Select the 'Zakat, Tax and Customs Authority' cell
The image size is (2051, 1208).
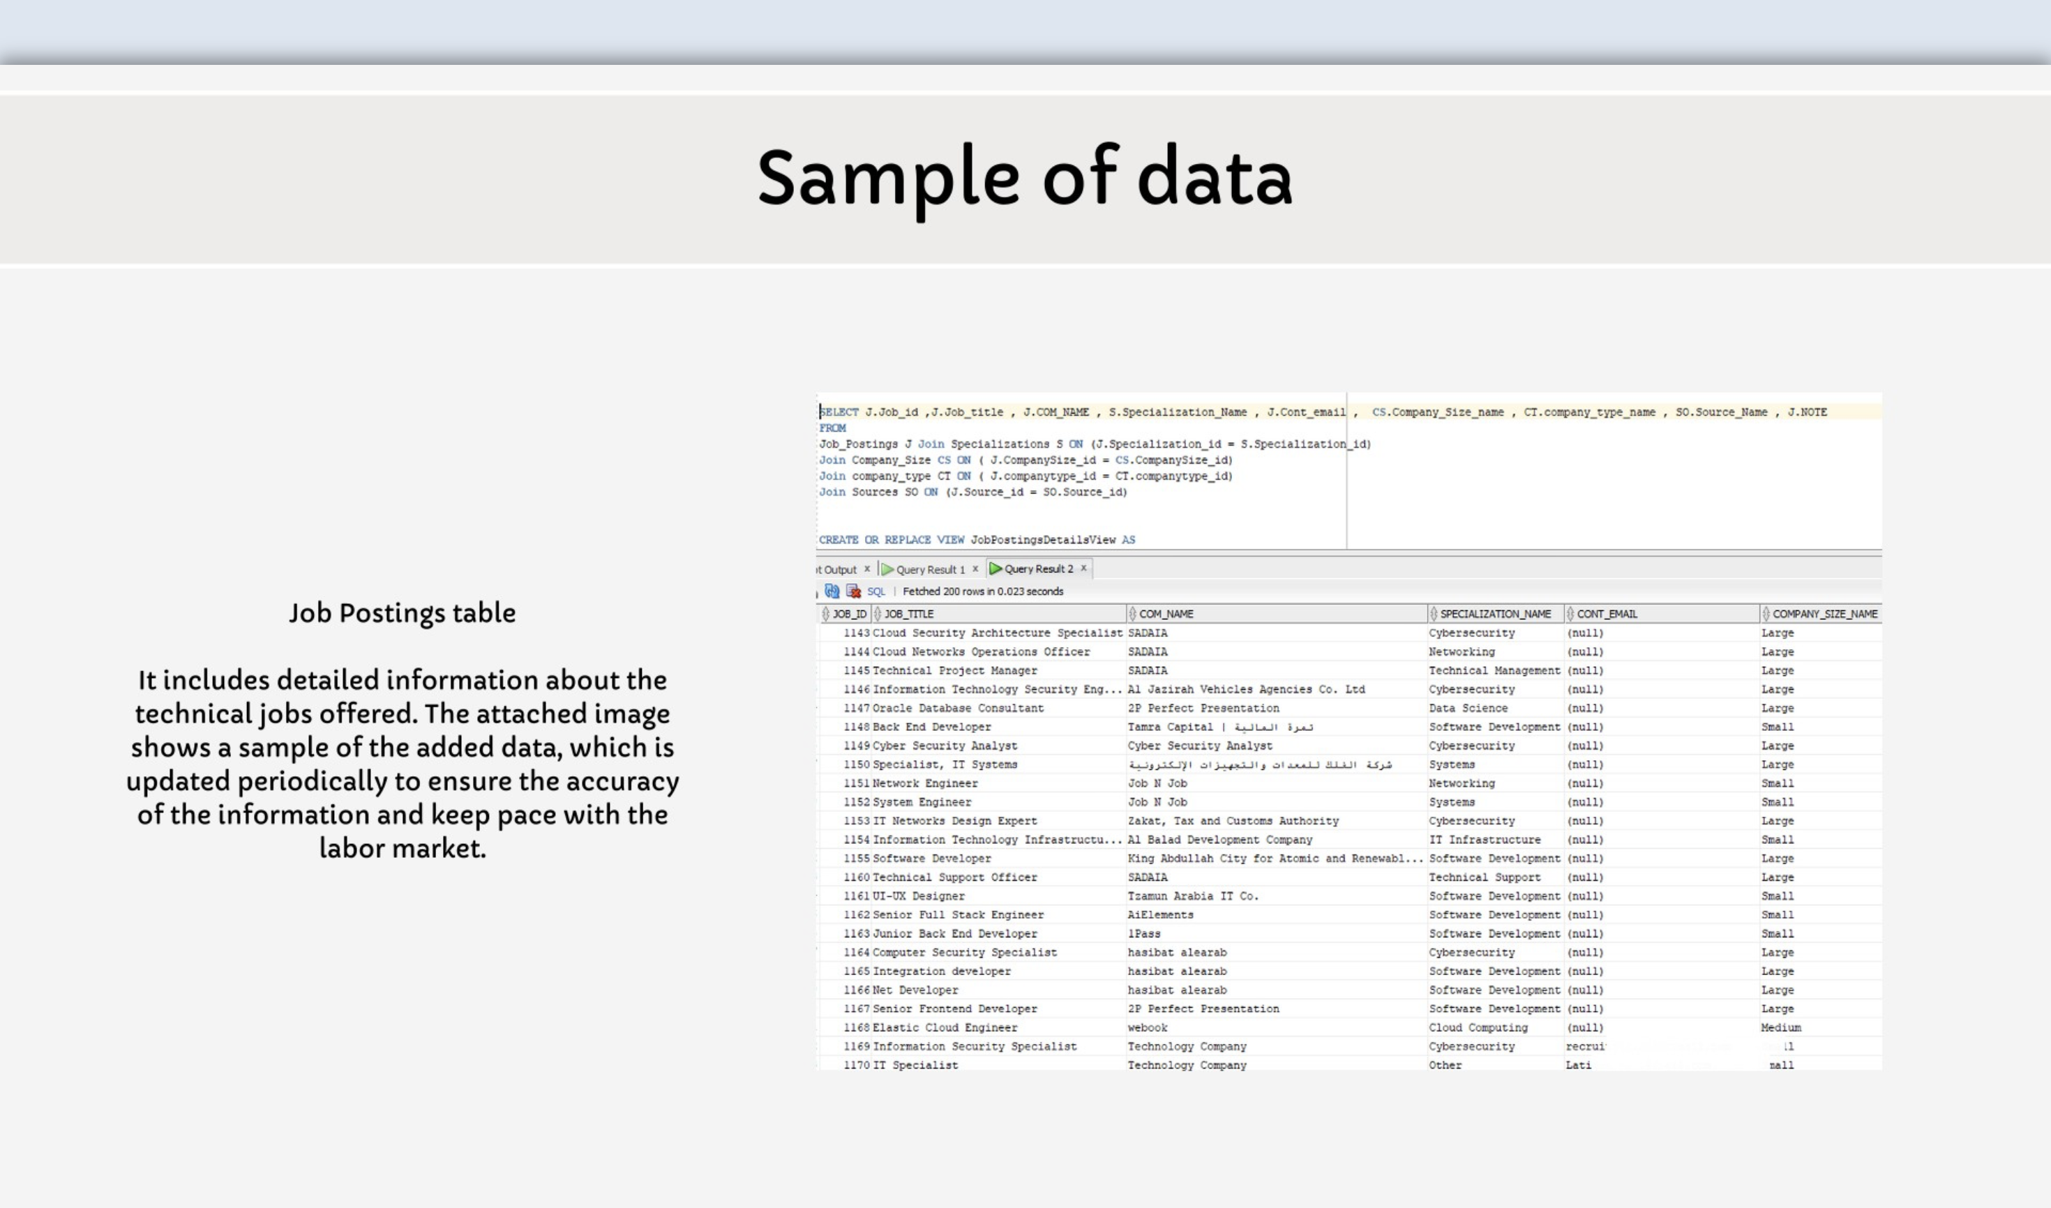pyautogui.click(x=1277, y=820)
